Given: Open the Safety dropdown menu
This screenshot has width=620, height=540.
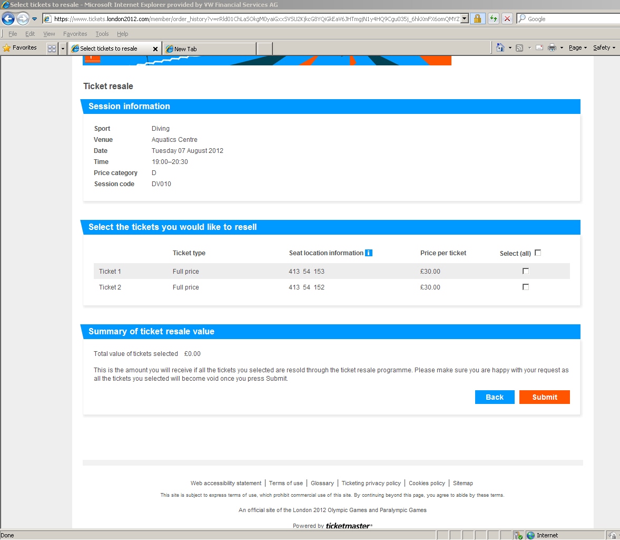Looking at the screenshot, I should click(604, 48).
